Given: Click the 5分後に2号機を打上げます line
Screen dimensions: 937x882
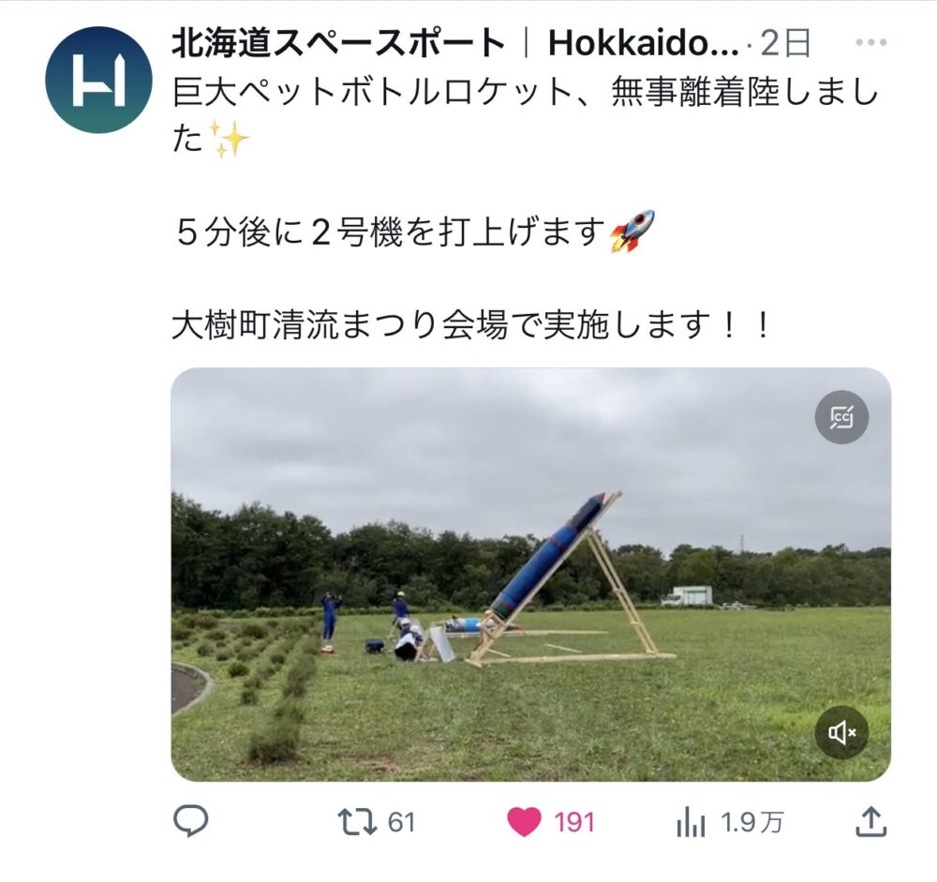Looking at the screenshot, I should 390,232.
